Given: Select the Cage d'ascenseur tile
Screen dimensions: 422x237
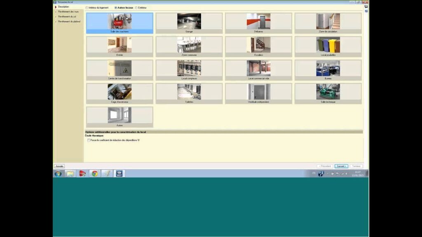Looking at the screenshot, I should (120, 93).
